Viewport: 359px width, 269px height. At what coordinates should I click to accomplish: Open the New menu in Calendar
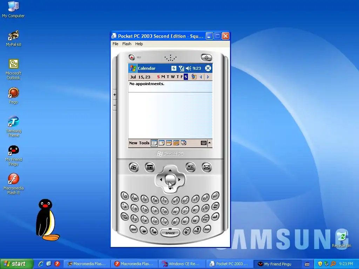click(133, 143)
